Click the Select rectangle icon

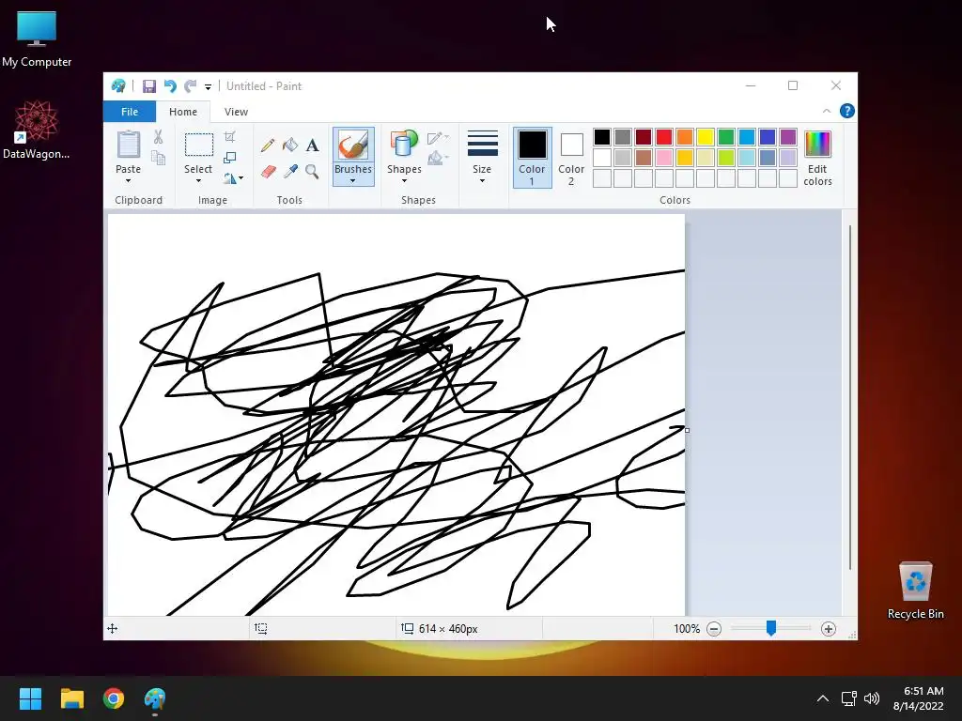[199, 146]
